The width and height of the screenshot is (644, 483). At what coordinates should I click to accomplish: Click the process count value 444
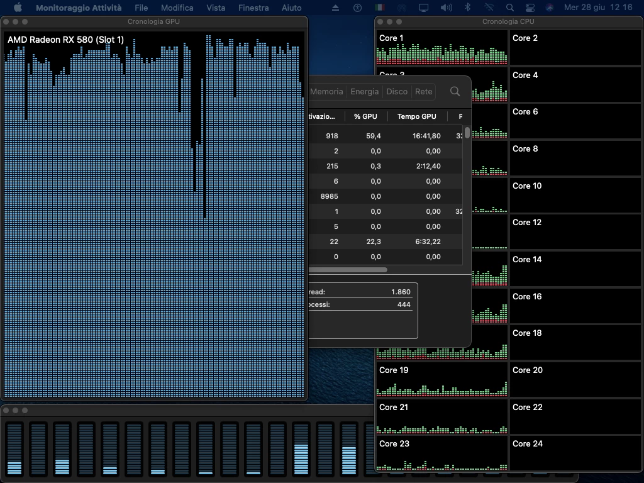point(404,304)
